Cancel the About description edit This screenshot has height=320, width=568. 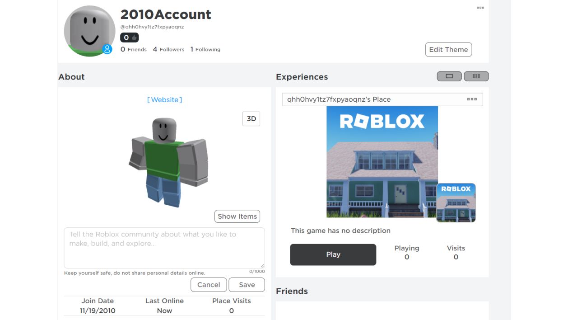(209, 285)
